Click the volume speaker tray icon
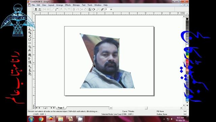The width and height of the screenshot is (216, 122). point(172,119)
